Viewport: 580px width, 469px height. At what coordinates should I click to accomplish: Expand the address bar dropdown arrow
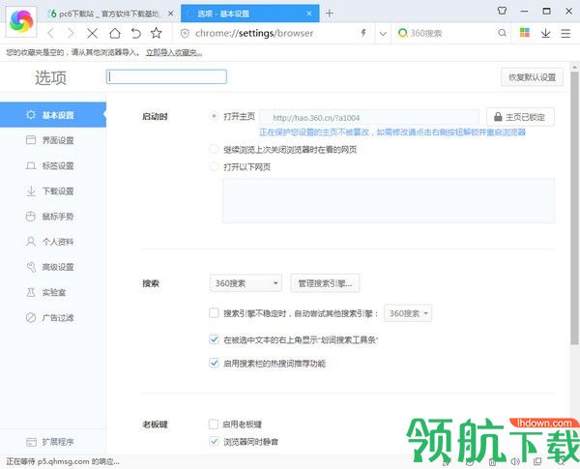[x=383, y=33]
